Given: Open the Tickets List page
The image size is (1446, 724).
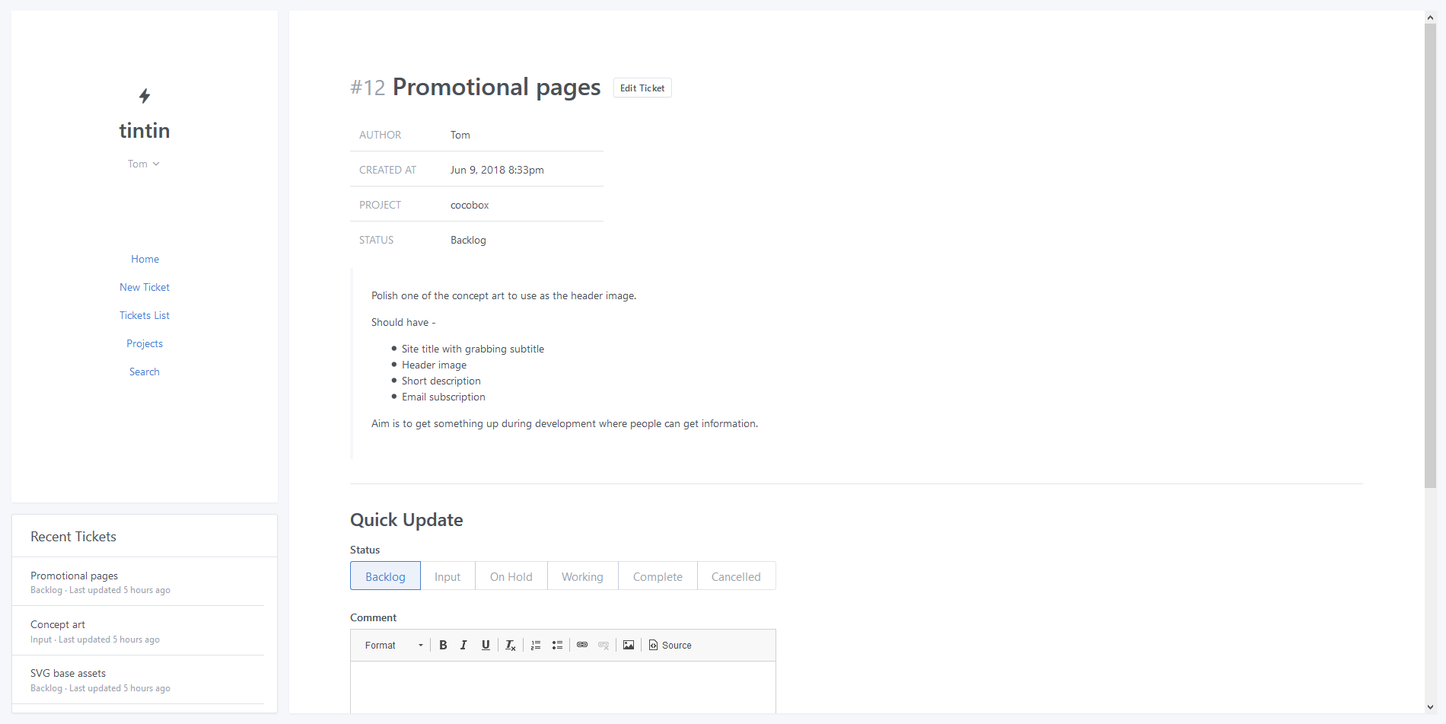Looking at the screenshot, I should coord(145,315).
